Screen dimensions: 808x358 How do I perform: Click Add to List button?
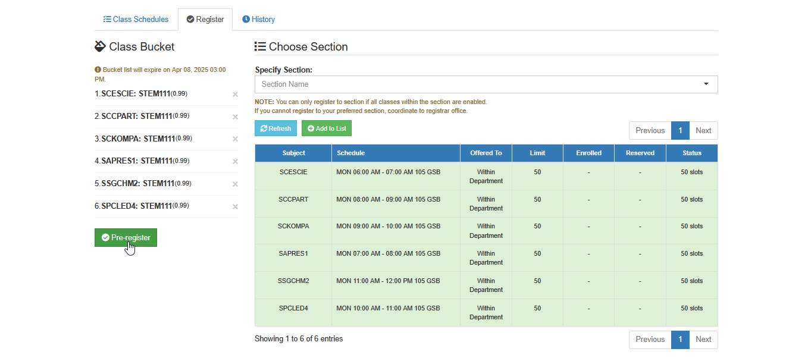[327, 128]
